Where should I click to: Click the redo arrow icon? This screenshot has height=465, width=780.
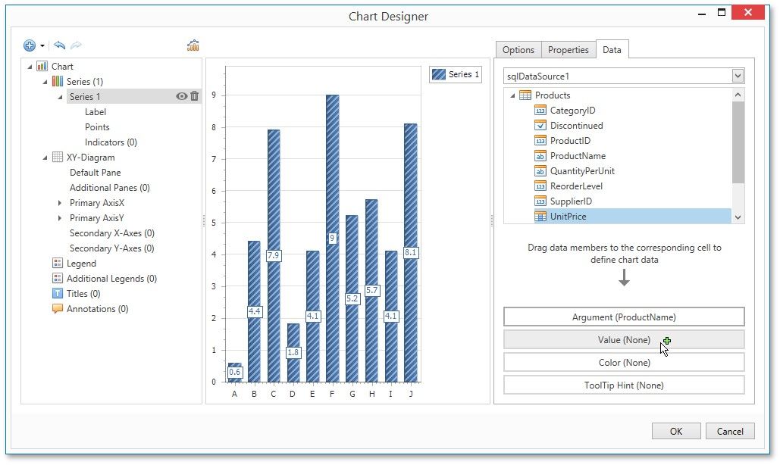click(x=76, y=45)
